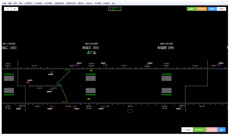Click the red signal lamp on the siding track

pos(27,82)
